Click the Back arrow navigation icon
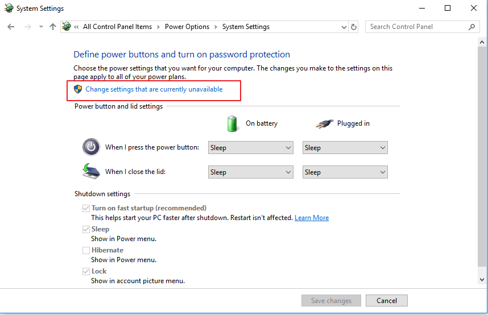488x315 pixels. [11, 27]
